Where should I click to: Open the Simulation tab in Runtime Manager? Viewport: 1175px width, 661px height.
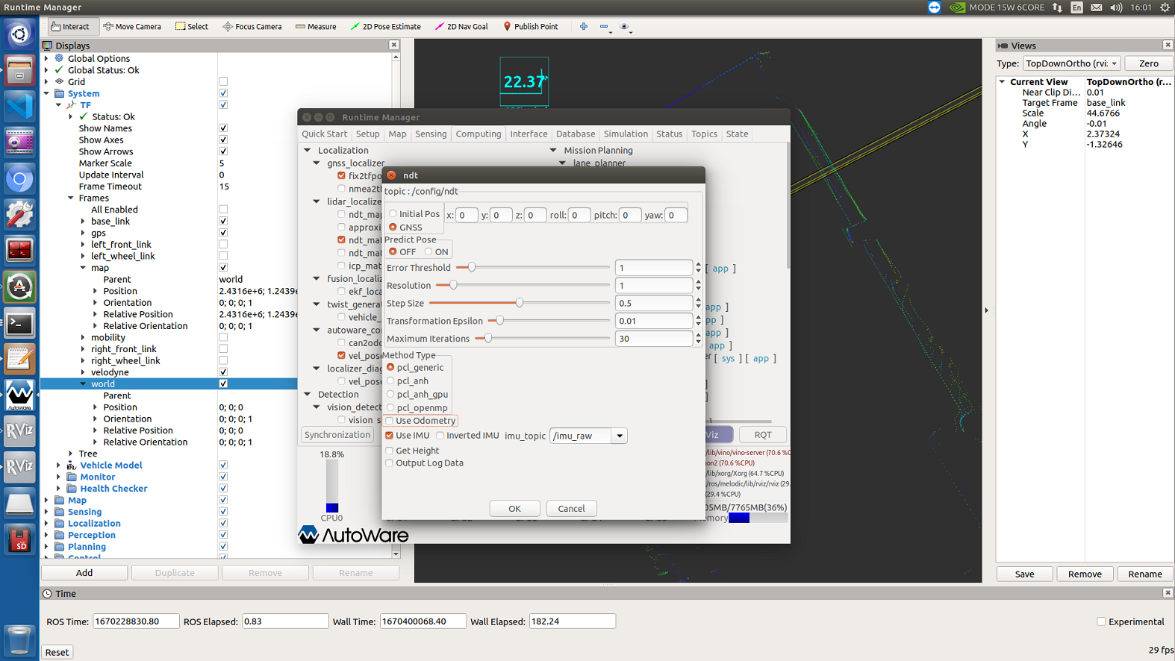click(x=626, y=134)
